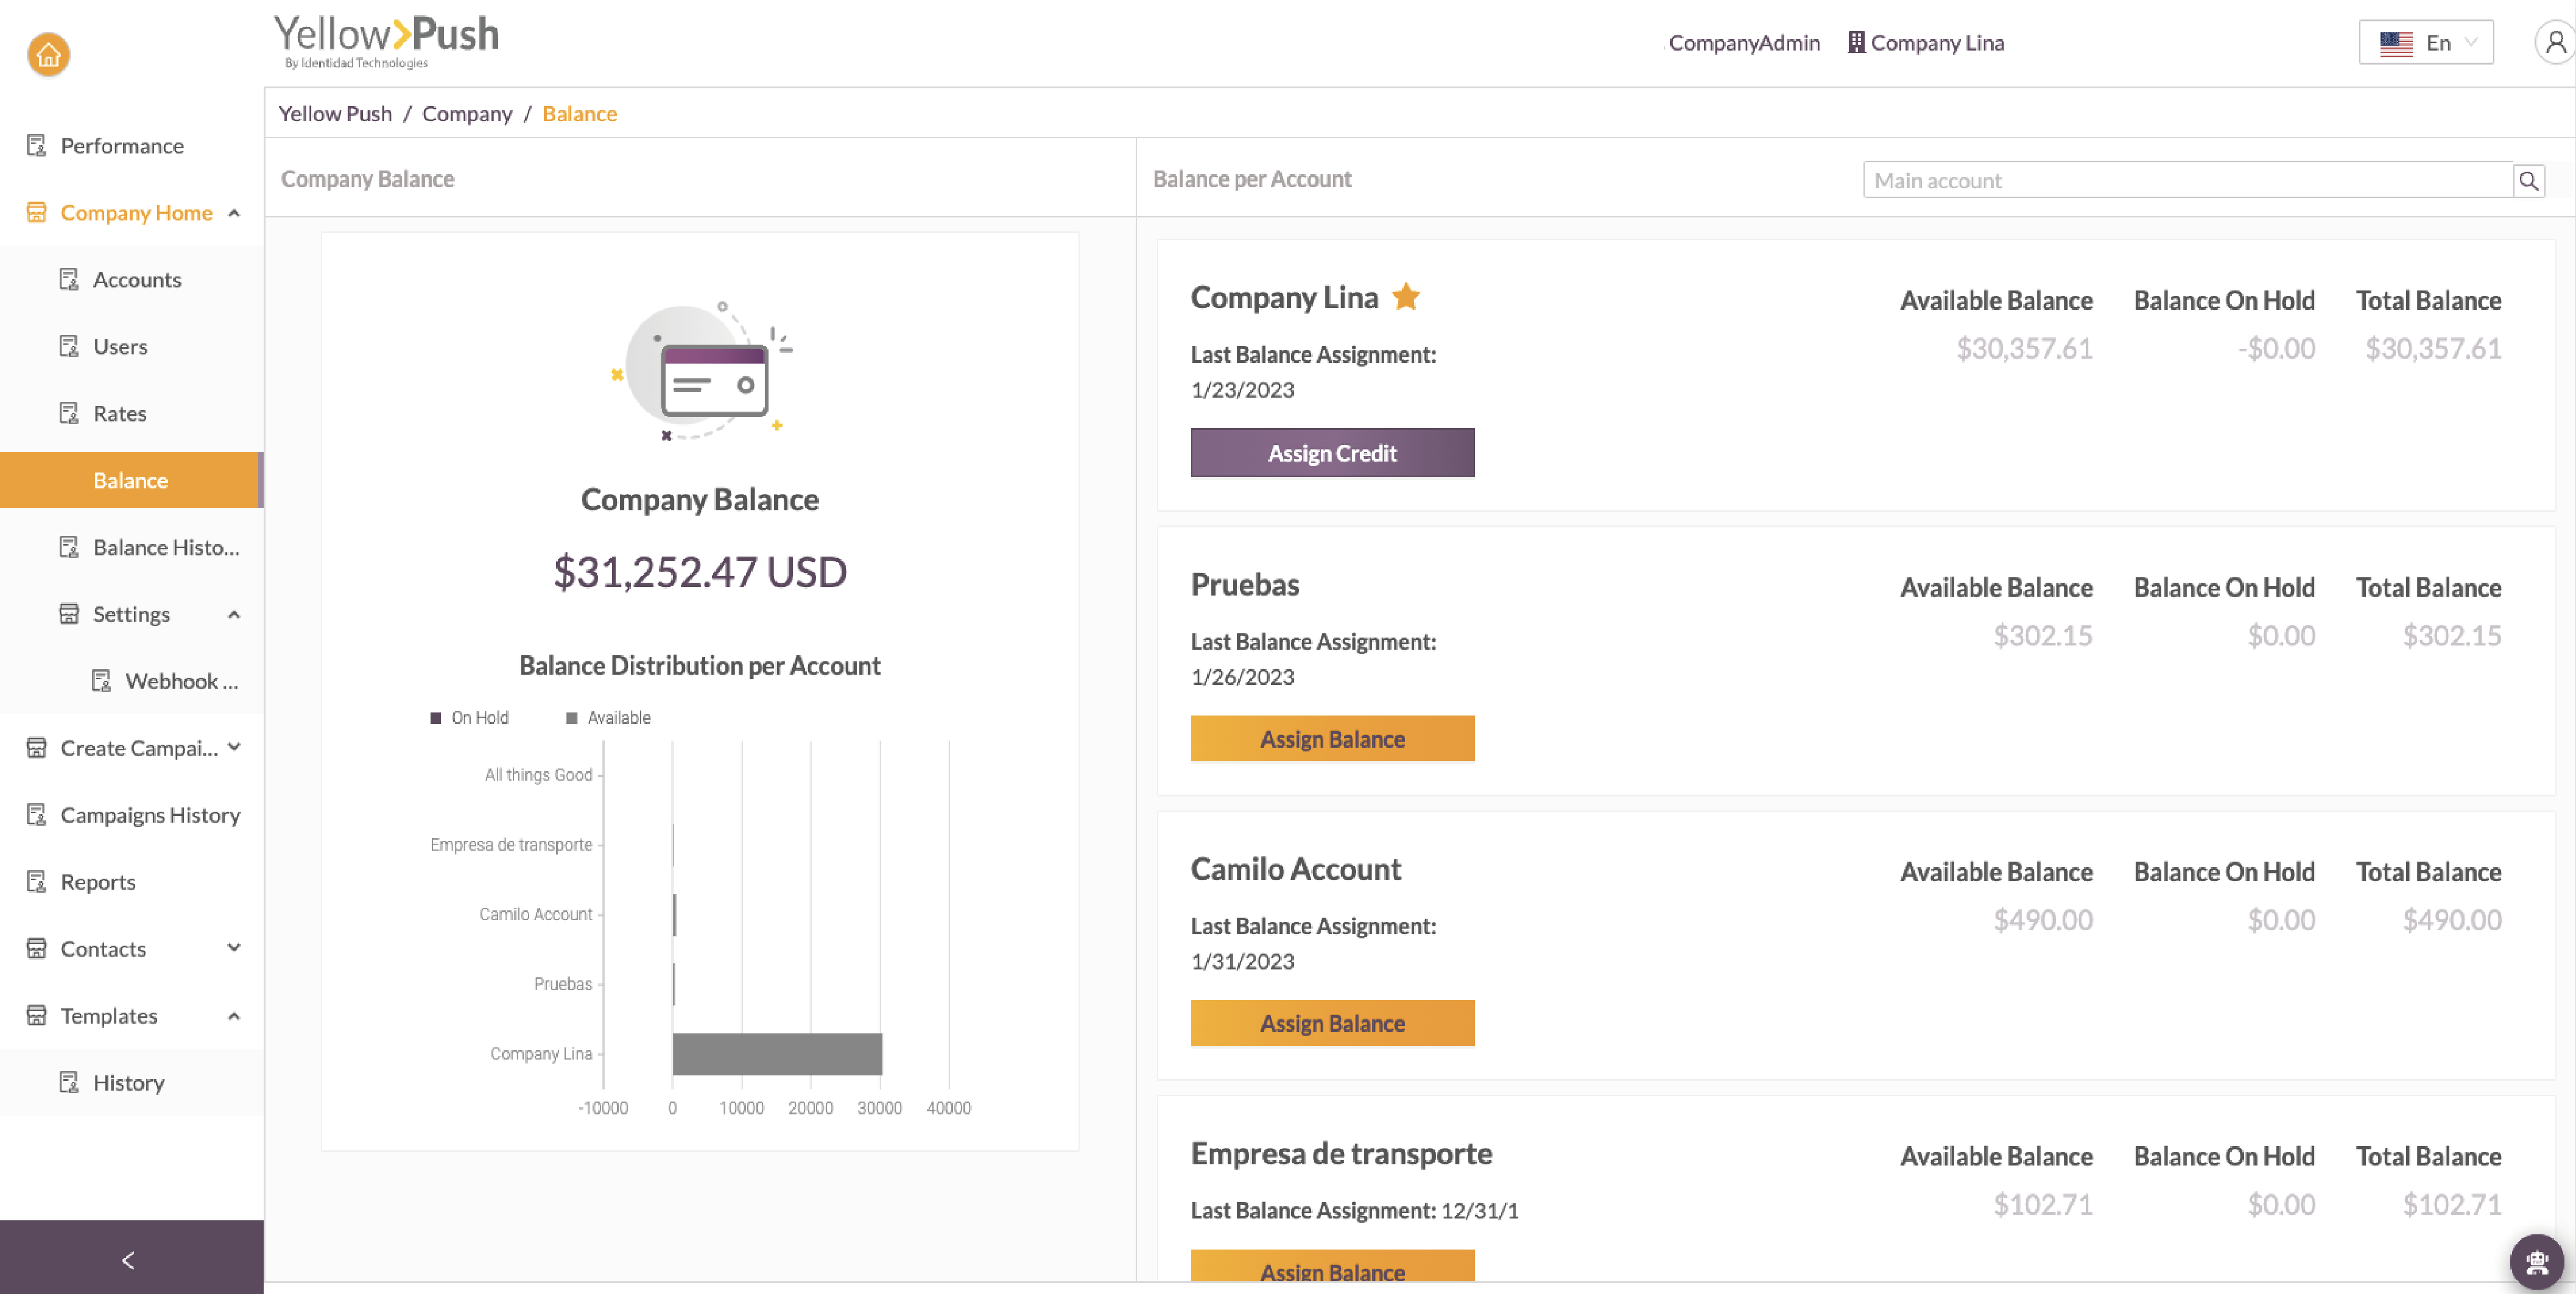
Task: Click the Reports sidebar icon
Action: [x=37, y=881]
